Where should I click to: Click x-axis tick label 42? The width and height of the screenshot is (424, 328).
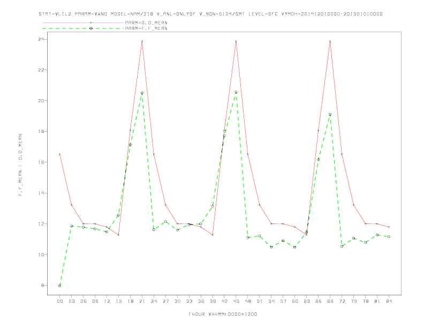pos(224,301)
